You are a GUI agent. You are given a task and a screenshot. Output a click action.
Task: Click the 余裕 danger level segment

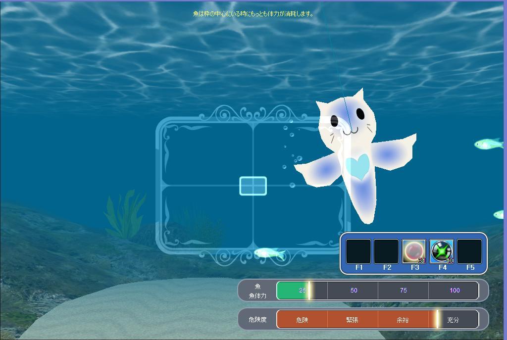click(403, 320)
